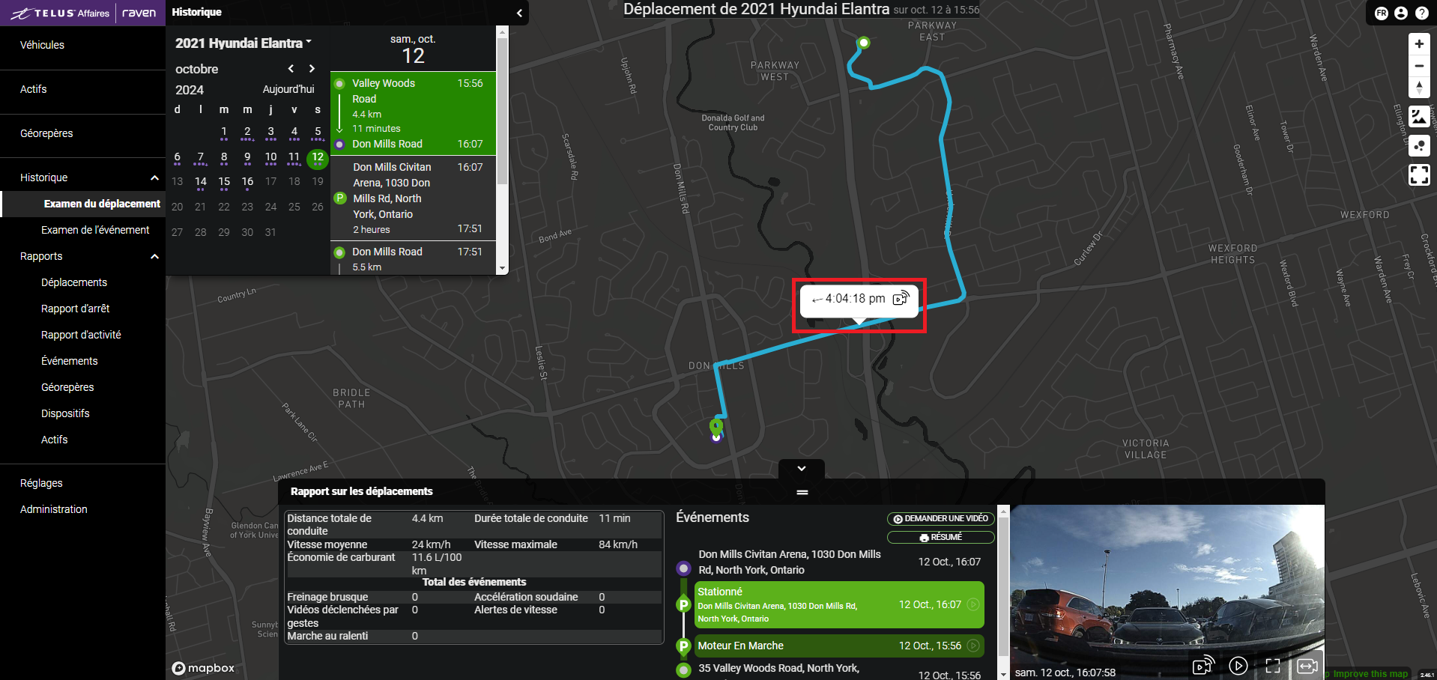
Task: Select the Valley Woods Road 15:56 trip
Action: coord(413,113)
